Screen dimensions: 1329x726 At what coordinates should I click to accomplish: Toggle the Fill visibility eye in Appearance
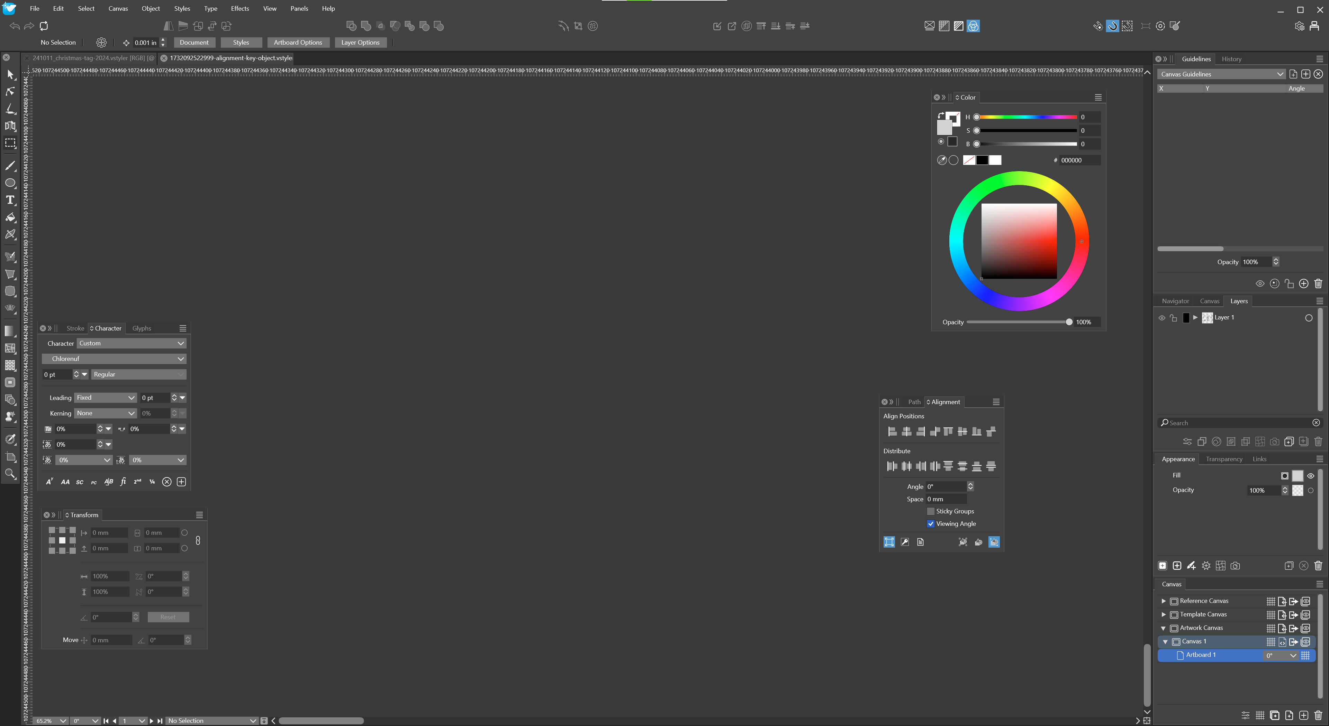(x=1310, y=476)
